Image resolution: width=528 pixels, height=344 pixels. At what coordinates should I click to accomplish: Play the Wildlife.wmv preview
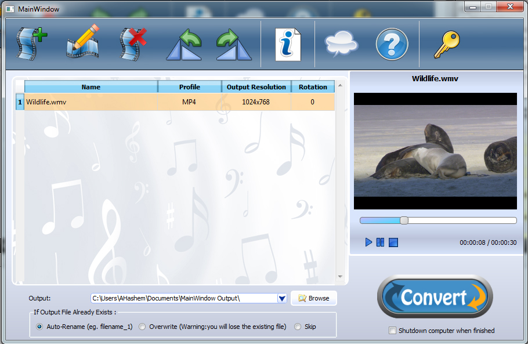[368, 242]
